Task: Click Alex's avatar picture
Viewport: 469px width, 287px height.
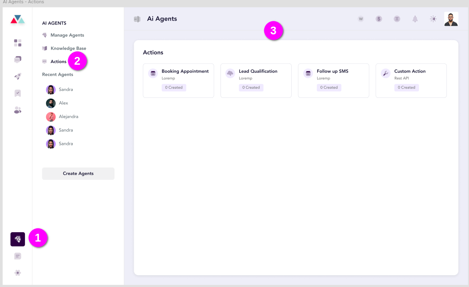Action: click(x=50, y=103)
